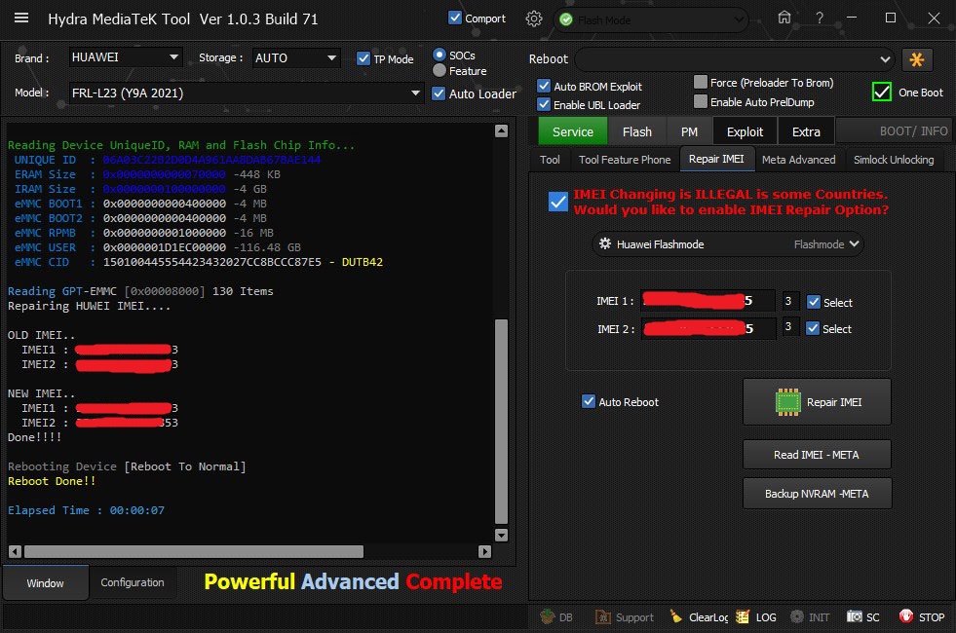Click the INIT gear icon
Image resolution: width=956 pixels, height=633 pixels.
[796, 616]
